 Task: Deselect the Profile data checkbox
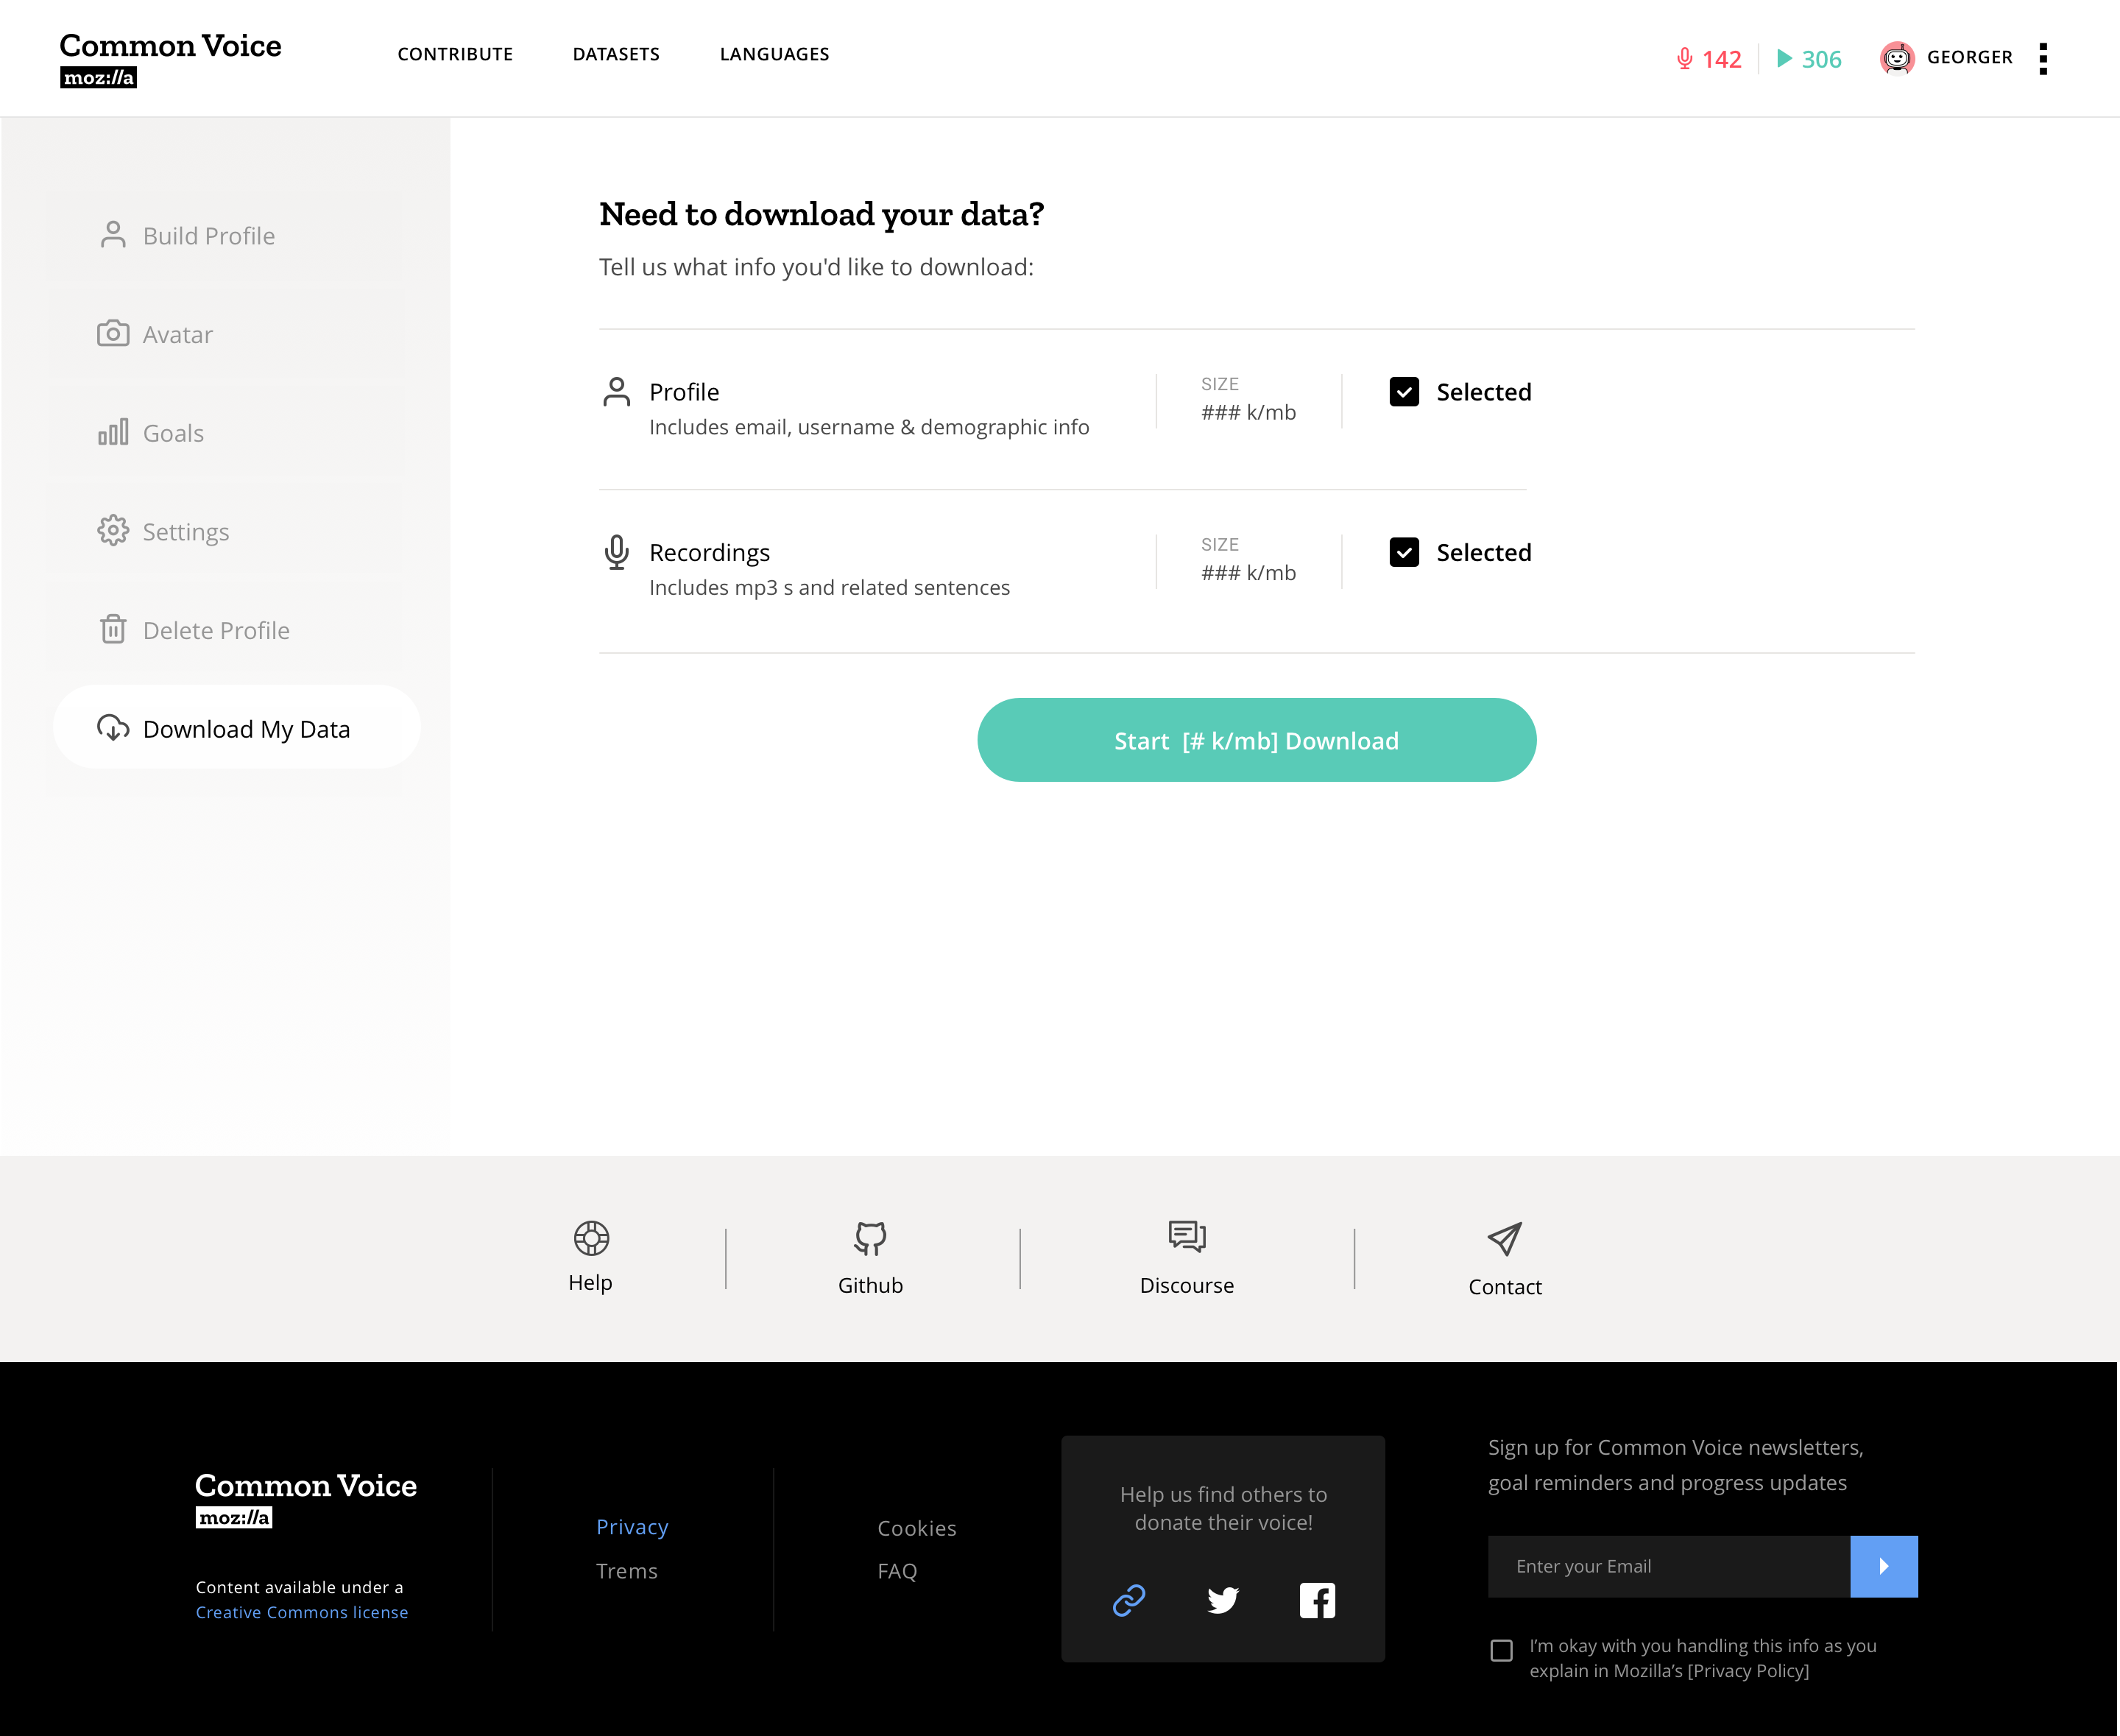[x=1405, y=392]
